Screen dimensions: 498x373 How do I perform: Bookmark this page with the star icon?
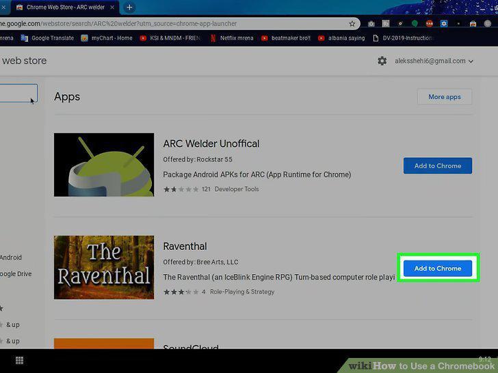pyautogui.click(x=352, y=24)
